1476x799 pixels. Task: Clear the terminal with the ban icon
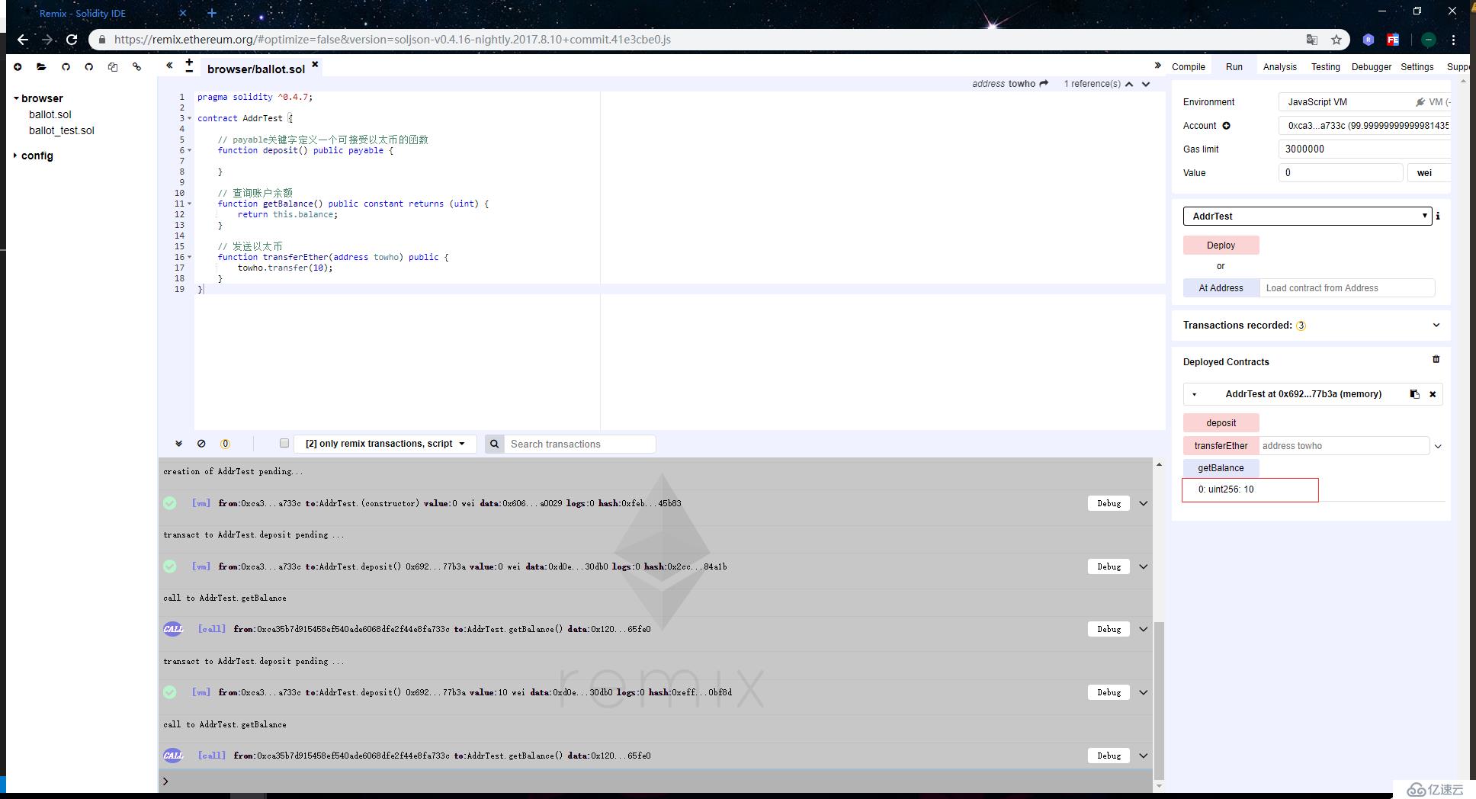pyautogui.click(x=201, y=444)
